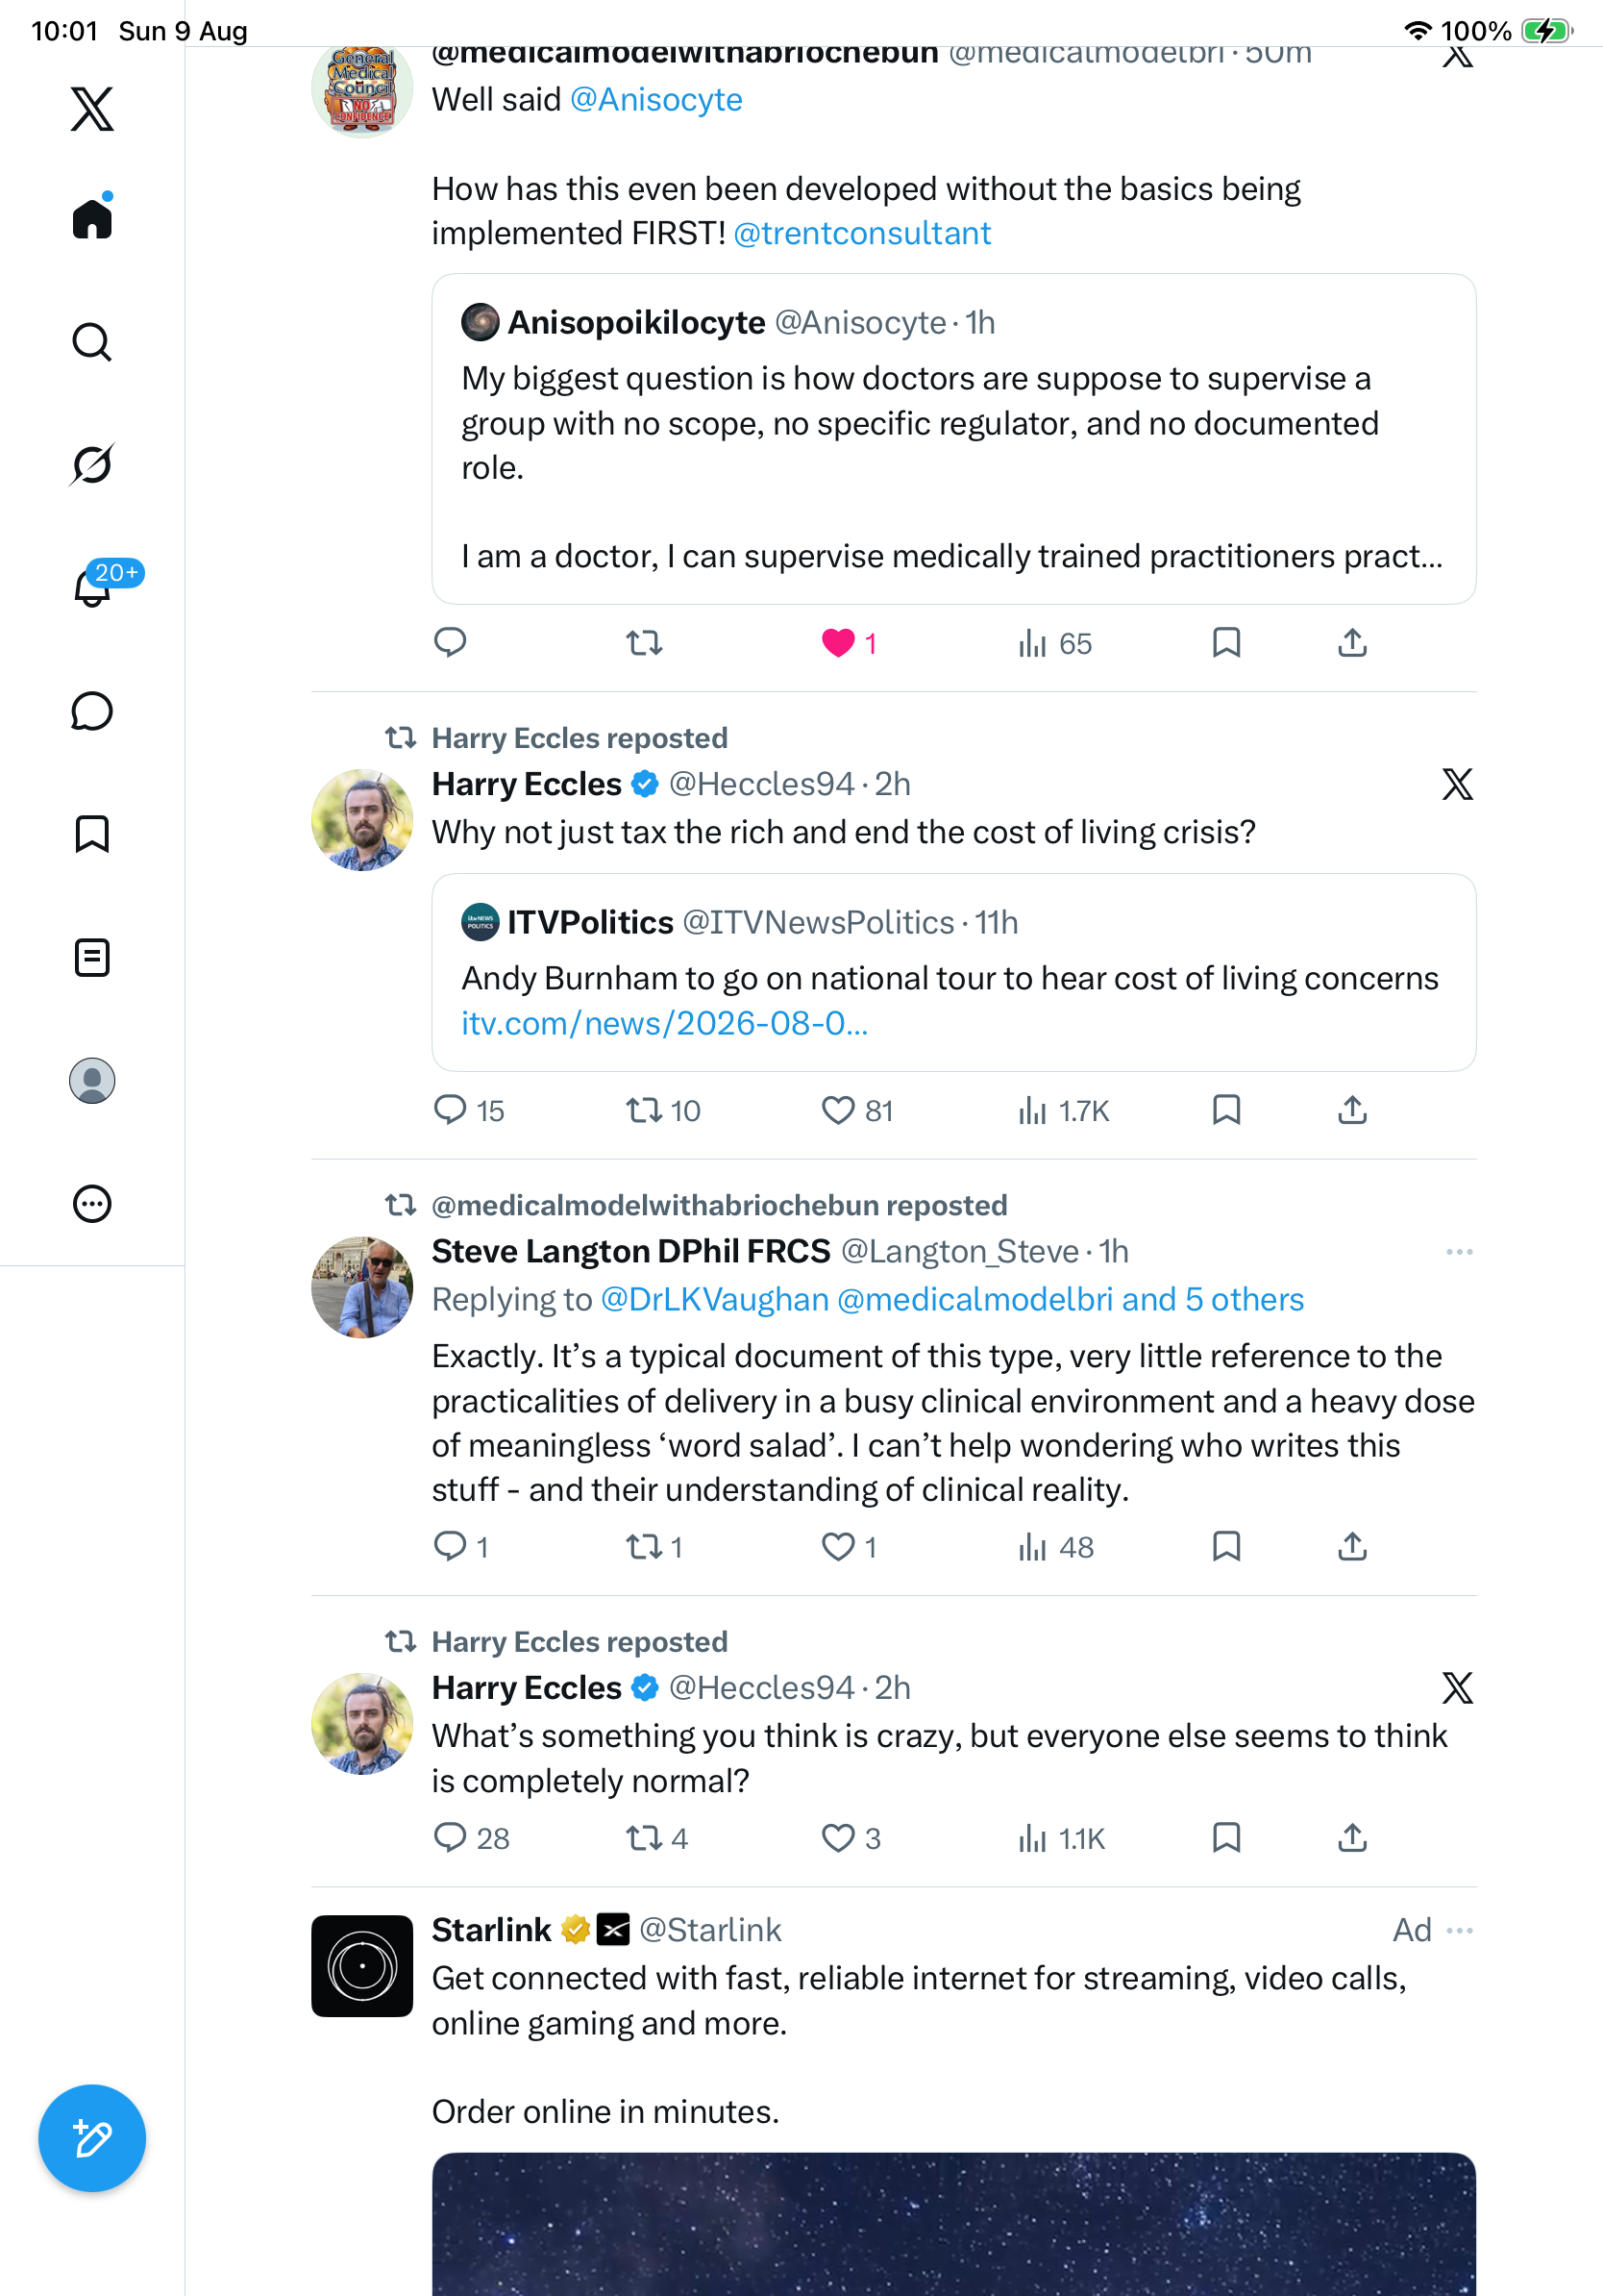Tap the compose post floating button

[92, 2138]
